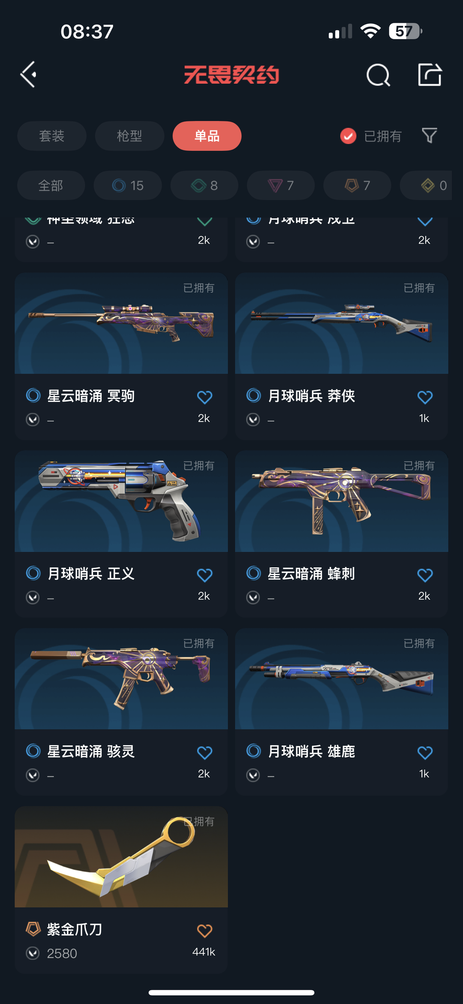Tap the back arrow icon
The image size is (463, 1004).
pyautogui.click(x=28, y=75)
